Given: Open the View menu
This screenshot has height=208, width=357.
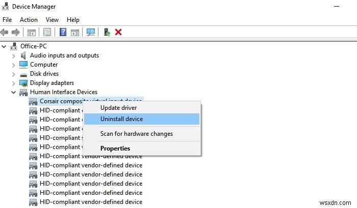Looking at the screenshot, I should pos(52,20).
